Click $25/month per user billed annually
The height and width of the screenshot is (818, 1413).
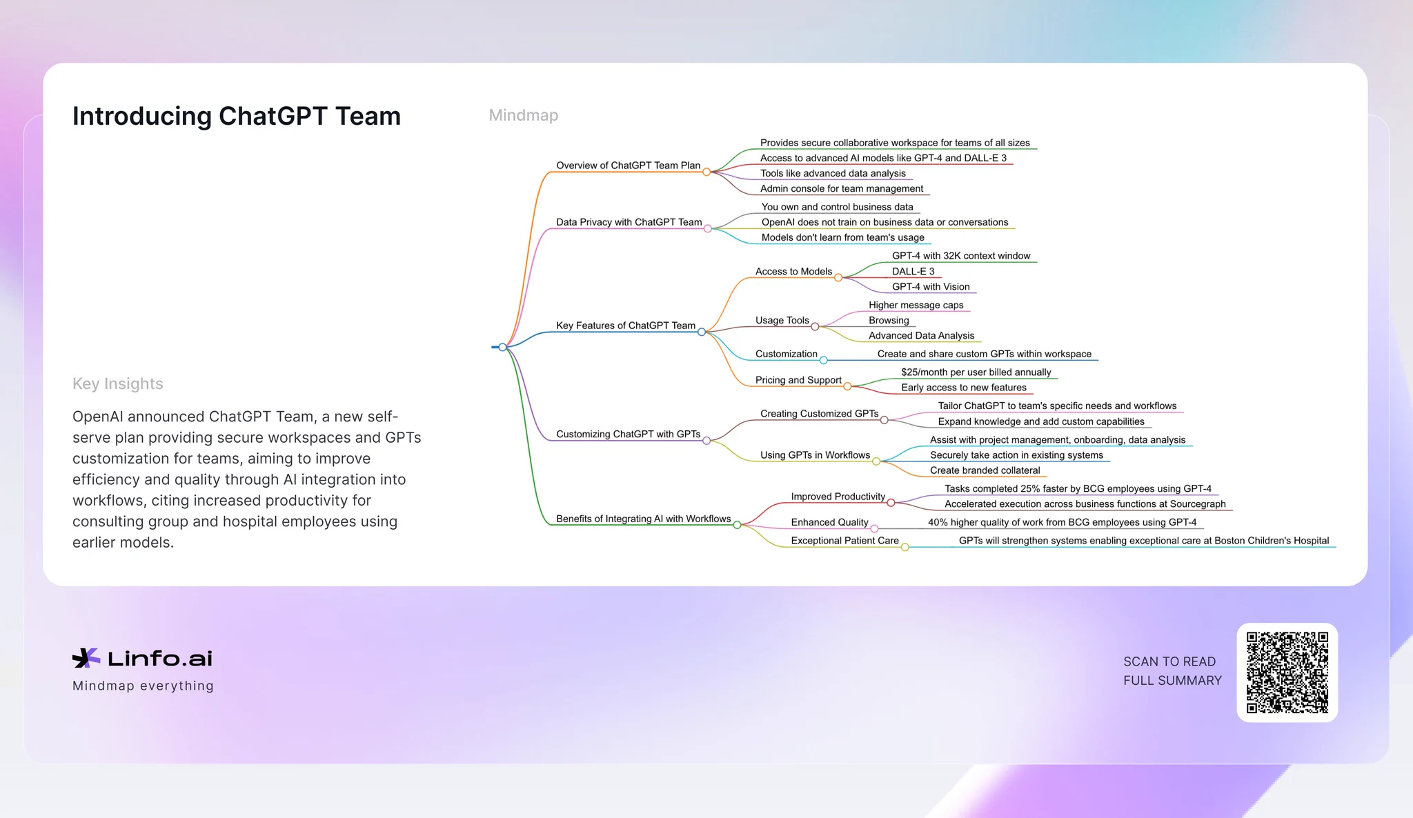(976, 372)
